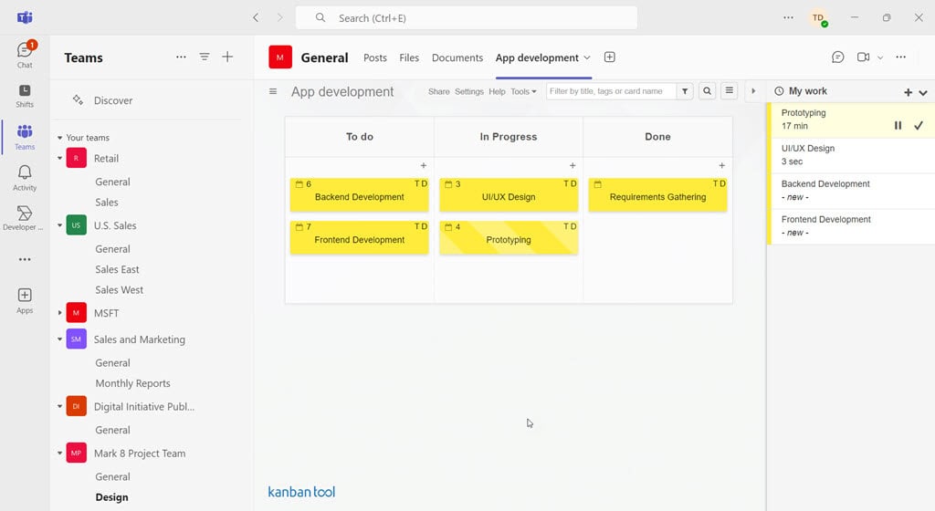This screenshot has height=511, width=935.
Task: Open the TD profile avatar
Action: click(x=818, y=18)
